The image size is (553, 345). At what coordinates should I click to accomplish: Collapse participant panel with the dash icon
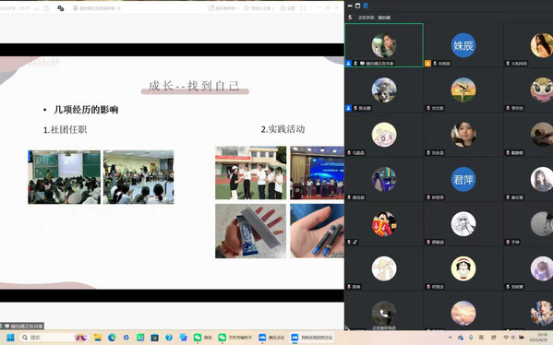coord(350,6)
